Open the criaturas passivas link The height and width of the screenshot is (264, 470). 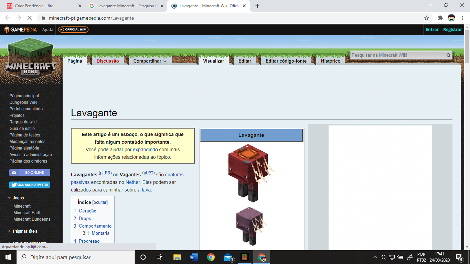(x=127, y=178)
